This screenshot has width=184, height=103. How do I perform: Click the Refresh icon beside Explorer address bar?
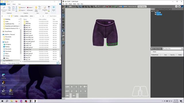point(43,16)
